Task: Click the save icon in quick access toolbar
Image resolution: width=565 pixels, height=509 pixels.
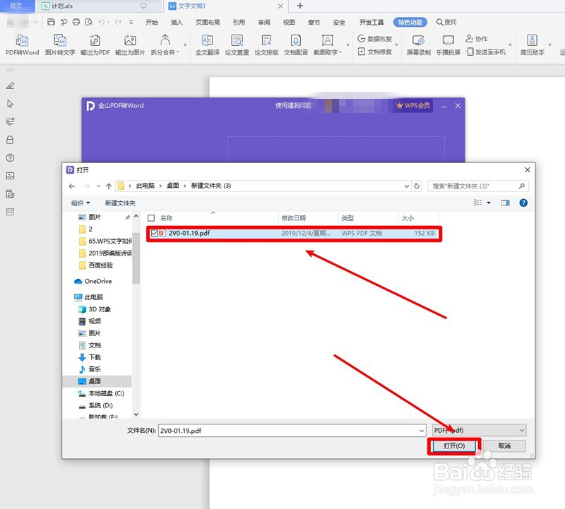Action: click(x=51, y=22)
